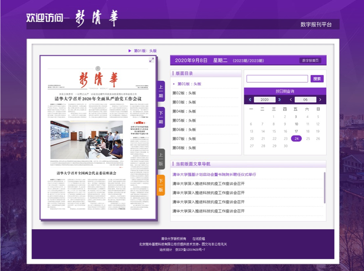Select date 9 in the calendar
This screenshot has width=364, height=271.
tap(285, 124)
